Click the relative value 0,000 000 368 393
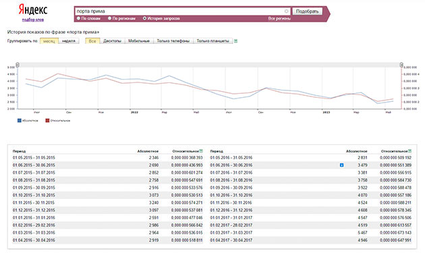 pyautogui.click(x=187, y=158)
